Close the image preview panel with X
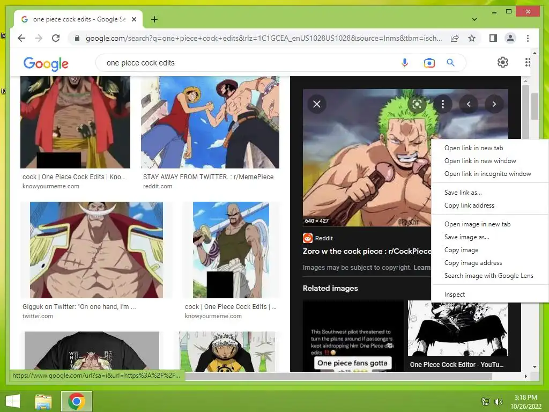549x412 pixels. click(x=316, y=104)
